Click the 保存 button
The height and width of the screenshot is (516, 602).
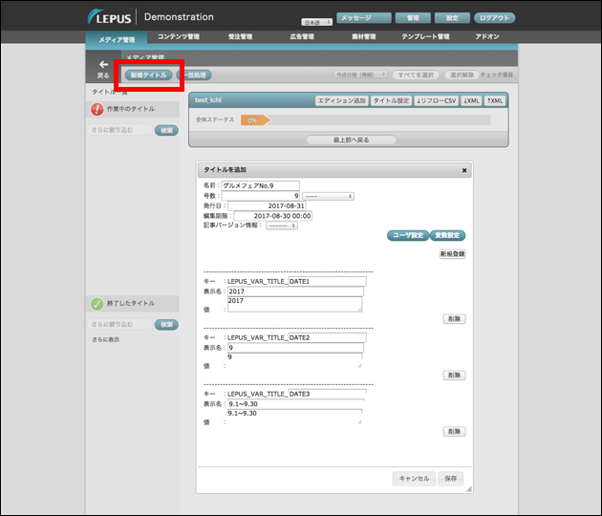[x=451, y=479]
